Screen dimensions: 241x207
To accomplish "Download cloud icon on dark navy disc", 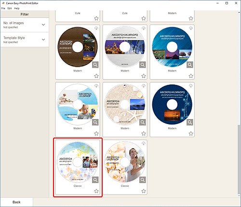I will coord(191,86).
